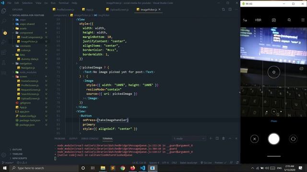Open the Terminal menu
The width and height of the screenshot is (307, 172).
coord(64,3)
